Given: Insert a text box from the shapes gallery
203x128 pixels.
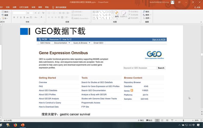Looking at the screenshot, I should pyautogui.click(x=94, y=12).
